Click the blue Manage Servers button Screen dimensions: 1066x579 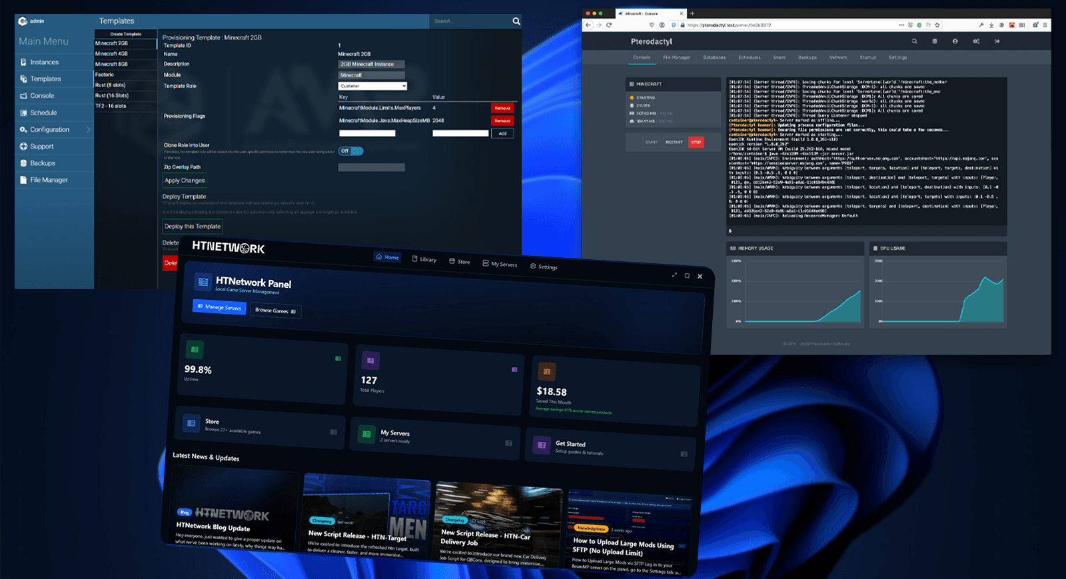219,306
